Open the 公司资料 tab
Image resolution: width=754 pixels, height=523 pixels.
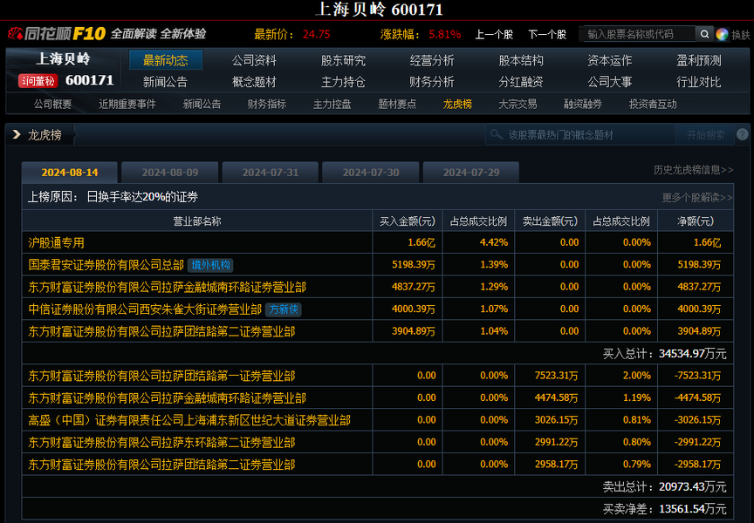tap(254, 60)
